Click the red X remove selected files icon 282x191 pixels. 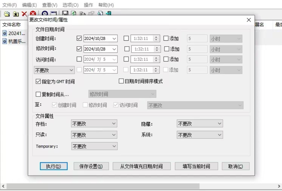pyautogui.click(x=24, y=14)
